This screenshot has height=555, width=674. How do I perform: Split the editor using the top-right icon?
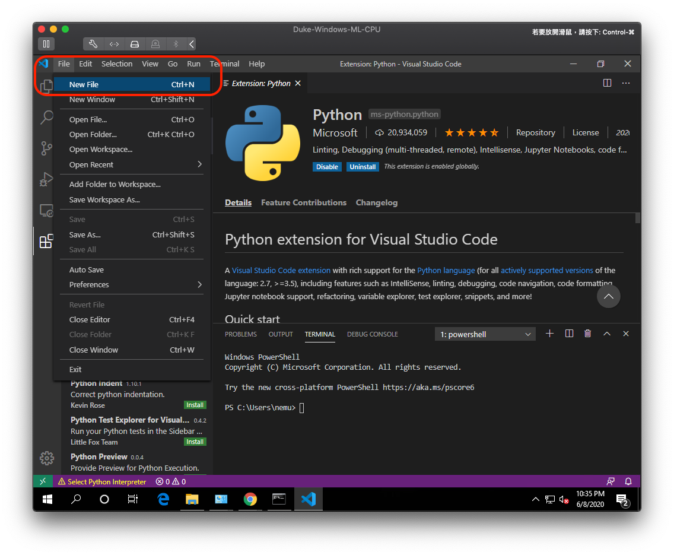[607, 83]
